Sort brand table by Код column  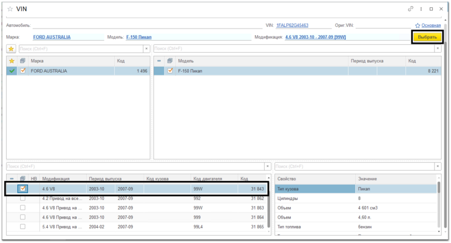pyautogui.click(x=132, y=61)
